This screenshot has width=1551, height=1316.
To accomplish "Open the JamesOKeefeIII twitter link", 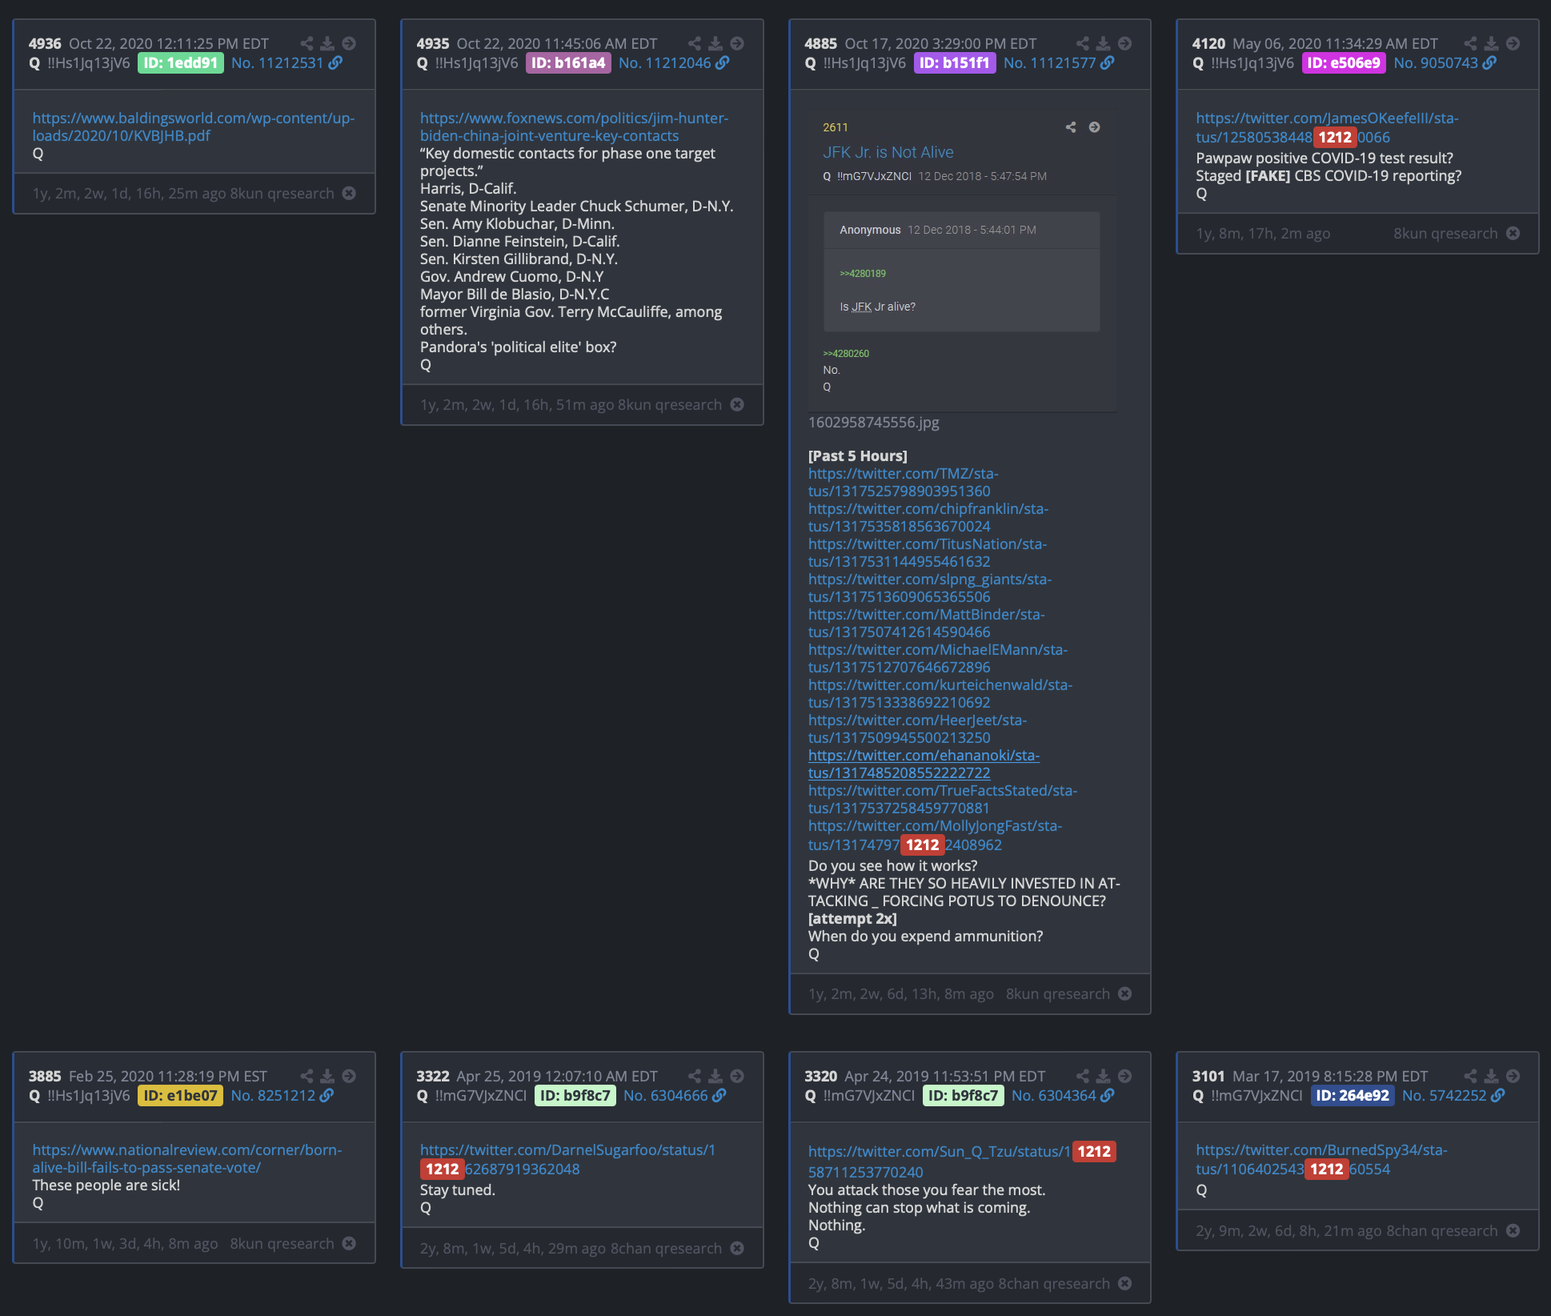I will [x=1328, y=127].
